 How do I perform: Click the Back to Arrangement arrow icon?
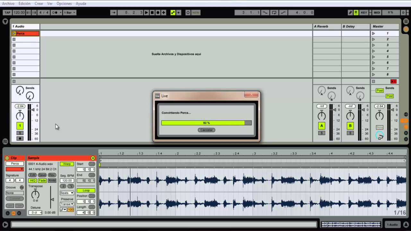[179, 13]
